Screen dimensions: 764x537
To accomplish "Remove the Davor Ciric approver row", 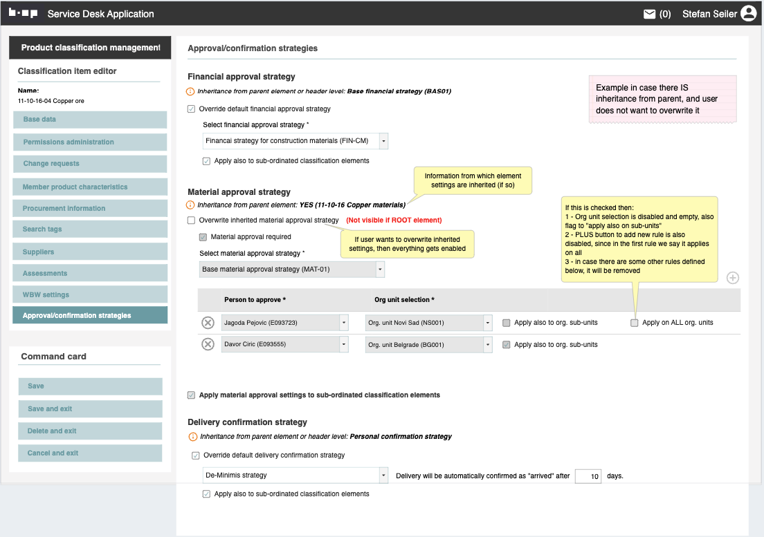I will tap(208, 344).
